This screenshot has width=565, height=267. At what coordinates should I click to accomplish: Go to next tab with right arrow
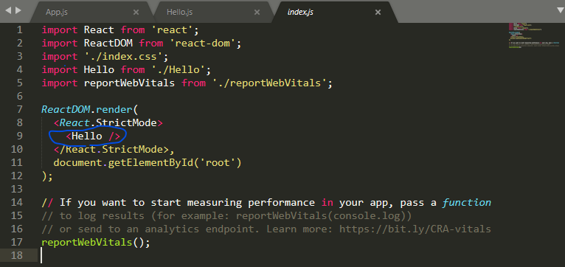(18, 11)
